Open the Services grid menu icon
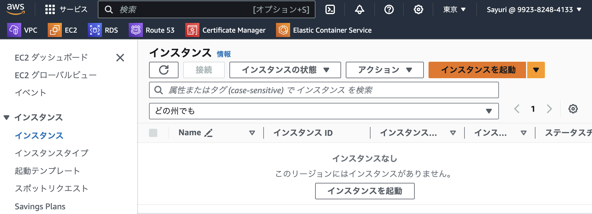The width and height of the screenshot is (592, 214). click(50, 9)
